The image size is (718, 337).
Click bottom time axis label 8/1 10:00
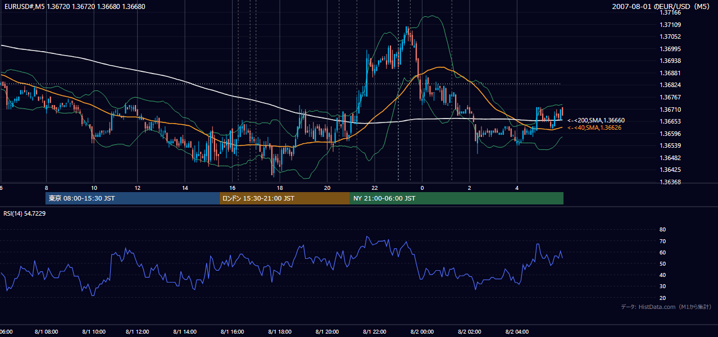click(x=93, y=332)
